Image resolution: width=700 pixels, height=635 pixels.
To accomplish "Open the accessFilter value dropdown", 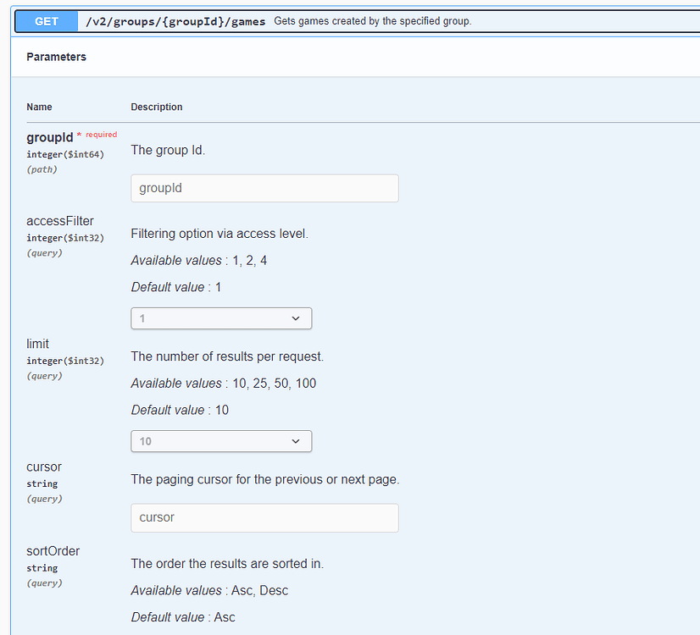I will click(x=221, y=317).
